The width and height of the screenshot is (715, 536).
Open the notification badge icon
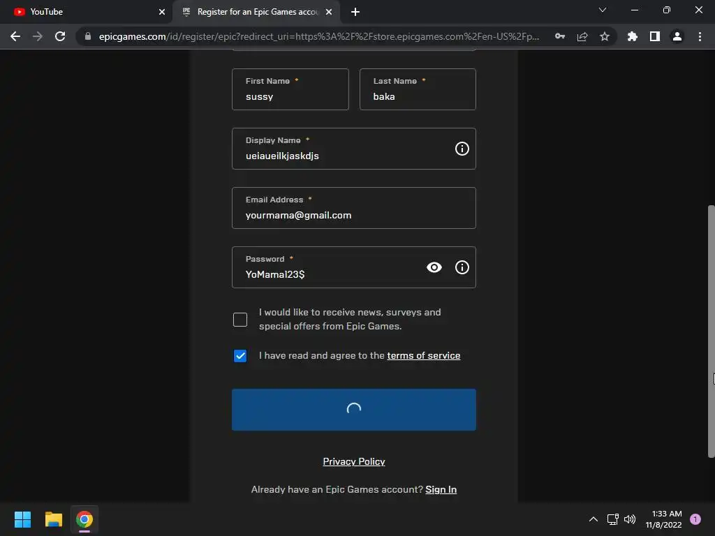(x=695, y=519)
